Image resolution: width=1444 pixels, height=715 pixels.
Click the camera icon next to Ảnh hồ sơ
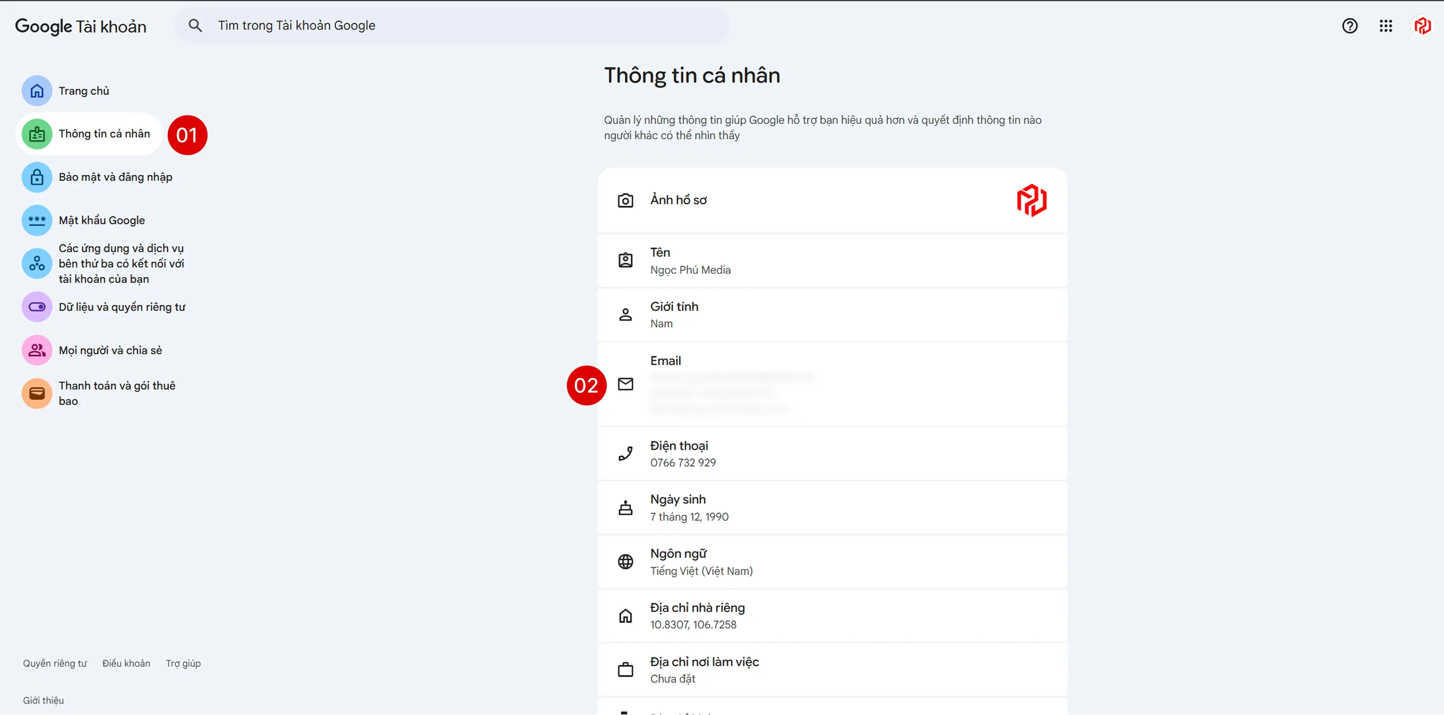[x=626, y=200]
